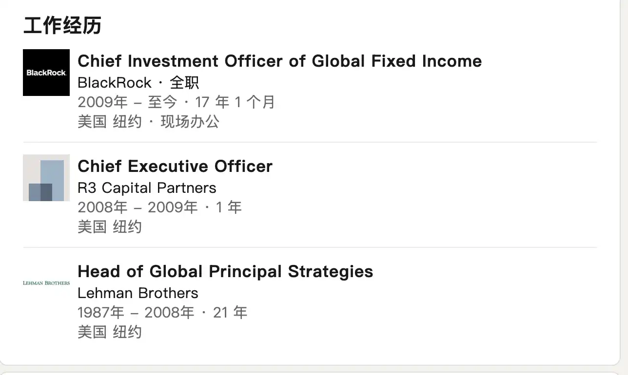Click the 2009年 – 至今 date range
This screenshot has height=375, width=628.
[127, 102]
